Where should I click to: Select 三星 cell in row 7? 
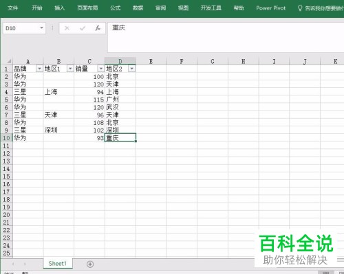pyautogui.click(x=28, y=115)
